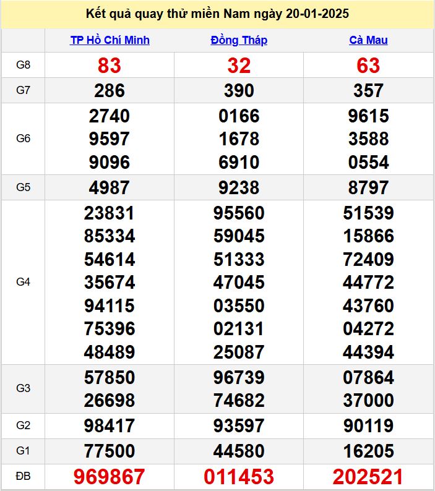Click the G4 number 15866

(368, 236)
